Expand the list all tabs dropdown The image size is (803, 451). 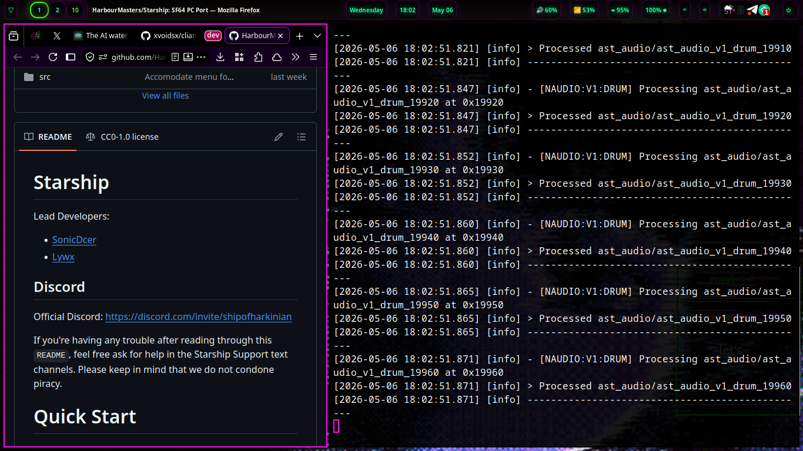[x=317, y=36]
